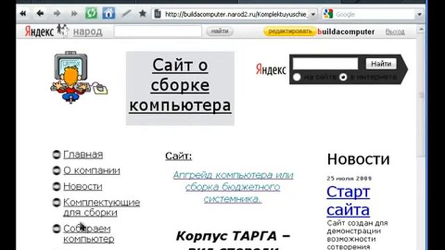Click the Yandex logo beside search widget
The image size is (445, 250).
click(x=270, y=69)
